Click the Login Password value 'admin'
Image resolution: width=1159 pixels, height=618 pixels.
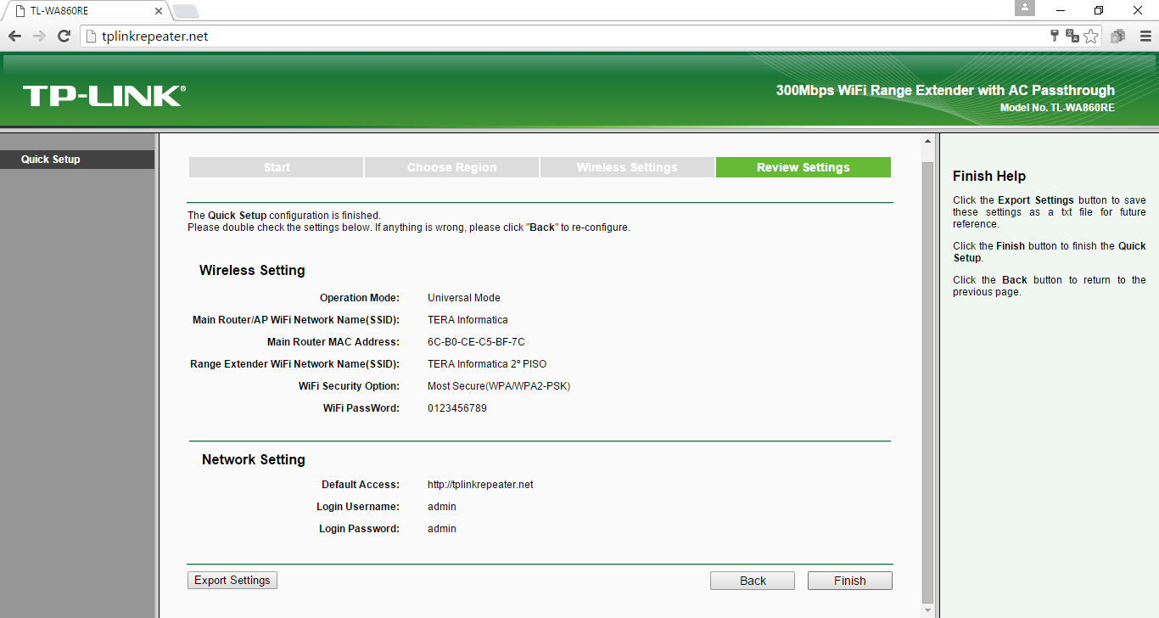[442, 529]
